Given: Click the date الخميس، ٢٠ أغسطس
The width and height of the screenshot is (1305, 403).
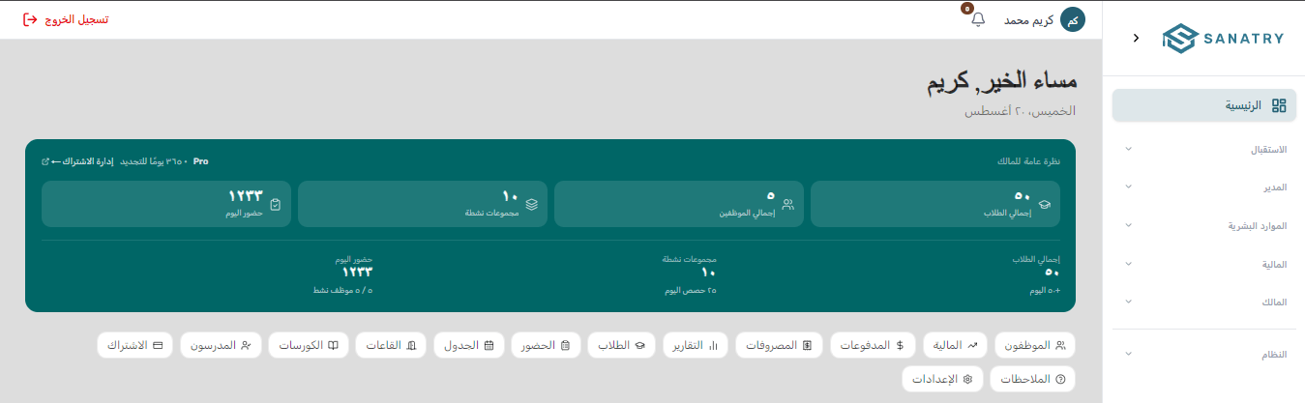Looking at the screenshot, I should pos(1020,112).
